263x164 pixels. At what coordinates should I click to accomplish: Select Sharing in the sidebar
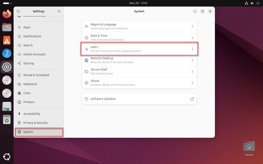[x=39, y=63]
